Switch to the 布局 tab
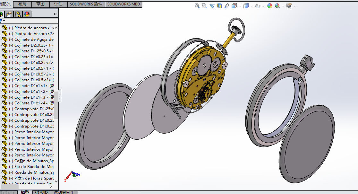The height and width of the screenshot is (194, 358). click(22, 4)
